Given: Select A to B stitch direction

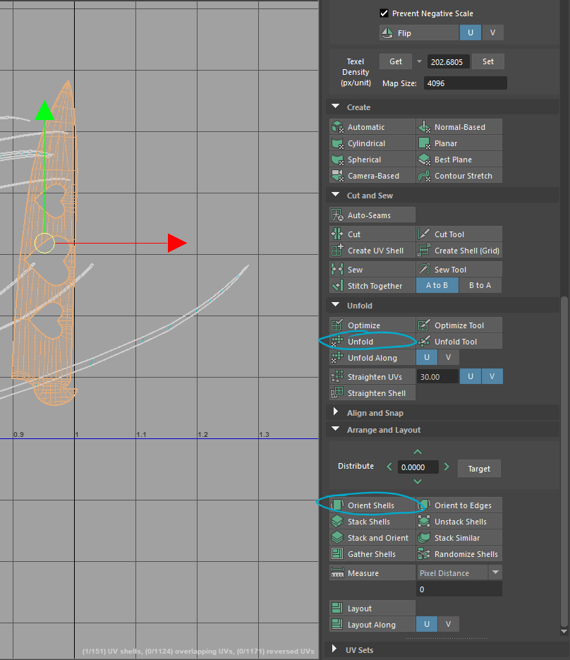Looking at the screenshot, I should pyautogui.click(x=437, y=285).
